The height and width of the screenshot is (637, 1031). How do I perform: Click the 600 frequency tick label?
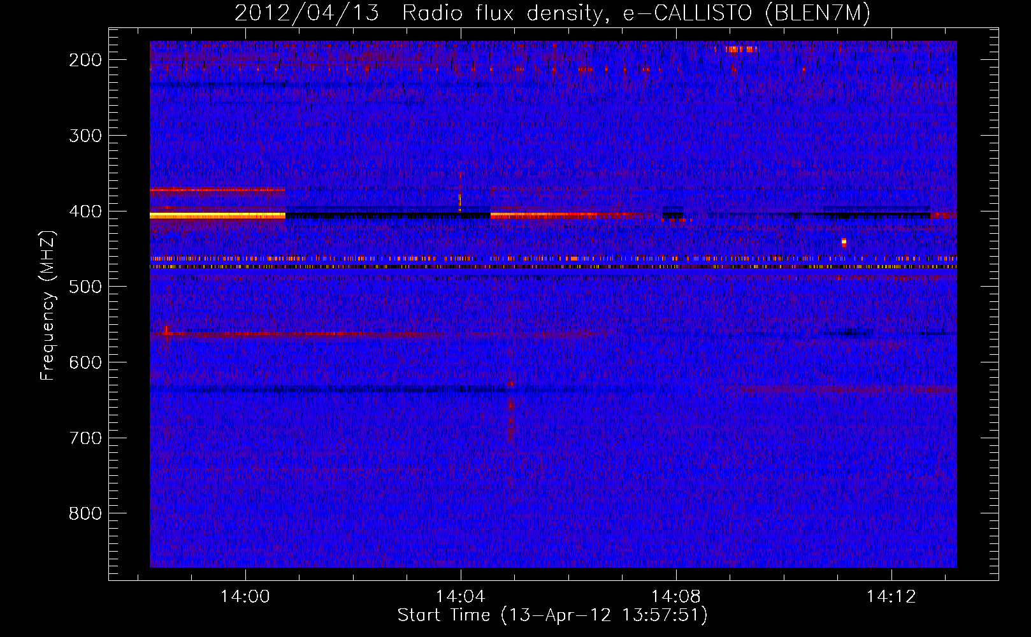85,362
